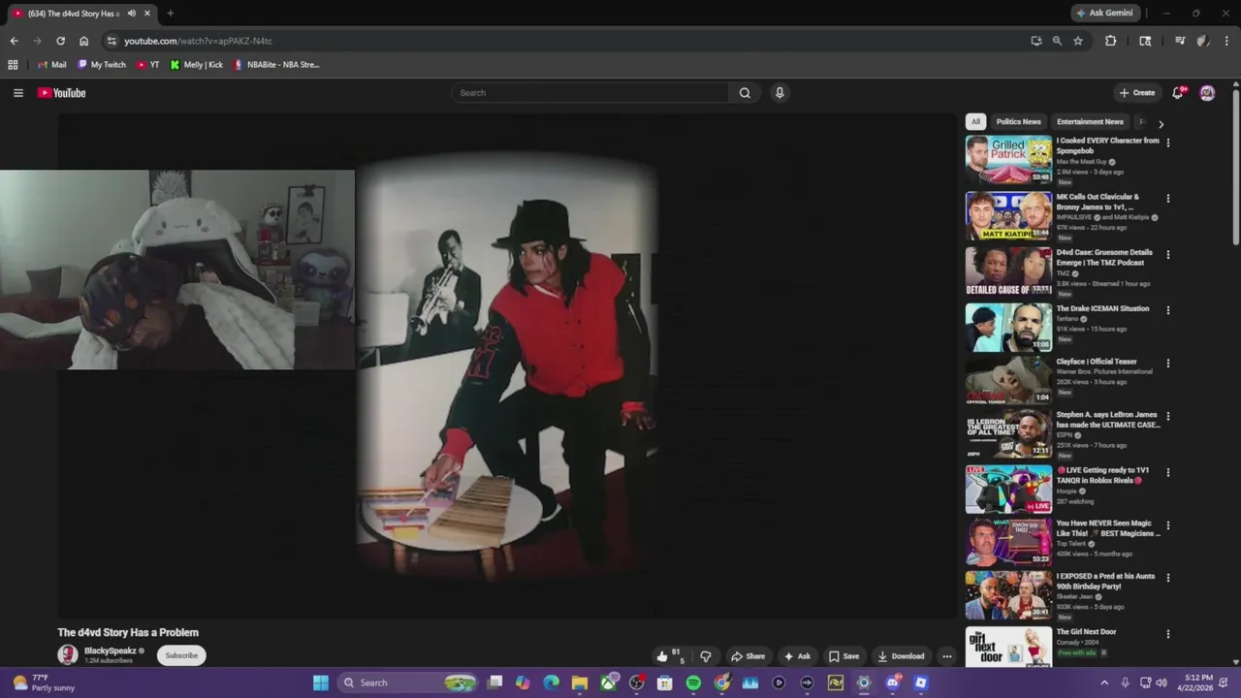The height and width of the screenshot is (698, 1241).
Task: Click the Create button
Action: [x=1137, y=93]
